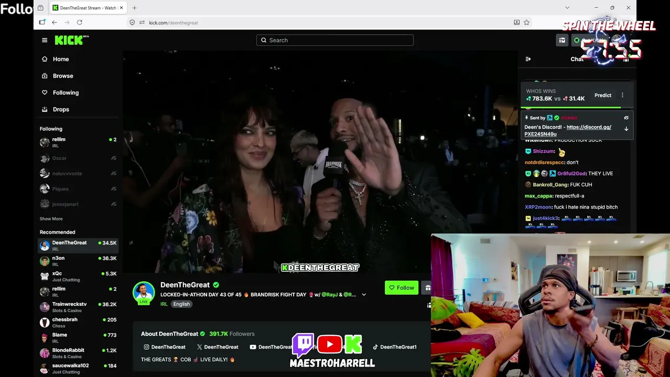
Task: Reload the kick.com page
Action: tap(80, 23)
